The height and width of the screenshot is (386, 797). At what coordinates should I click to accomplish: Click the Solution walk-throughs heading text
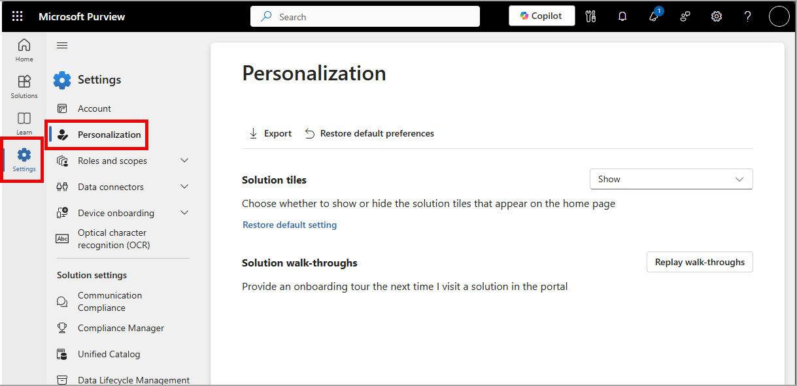[x=299, y=263]
